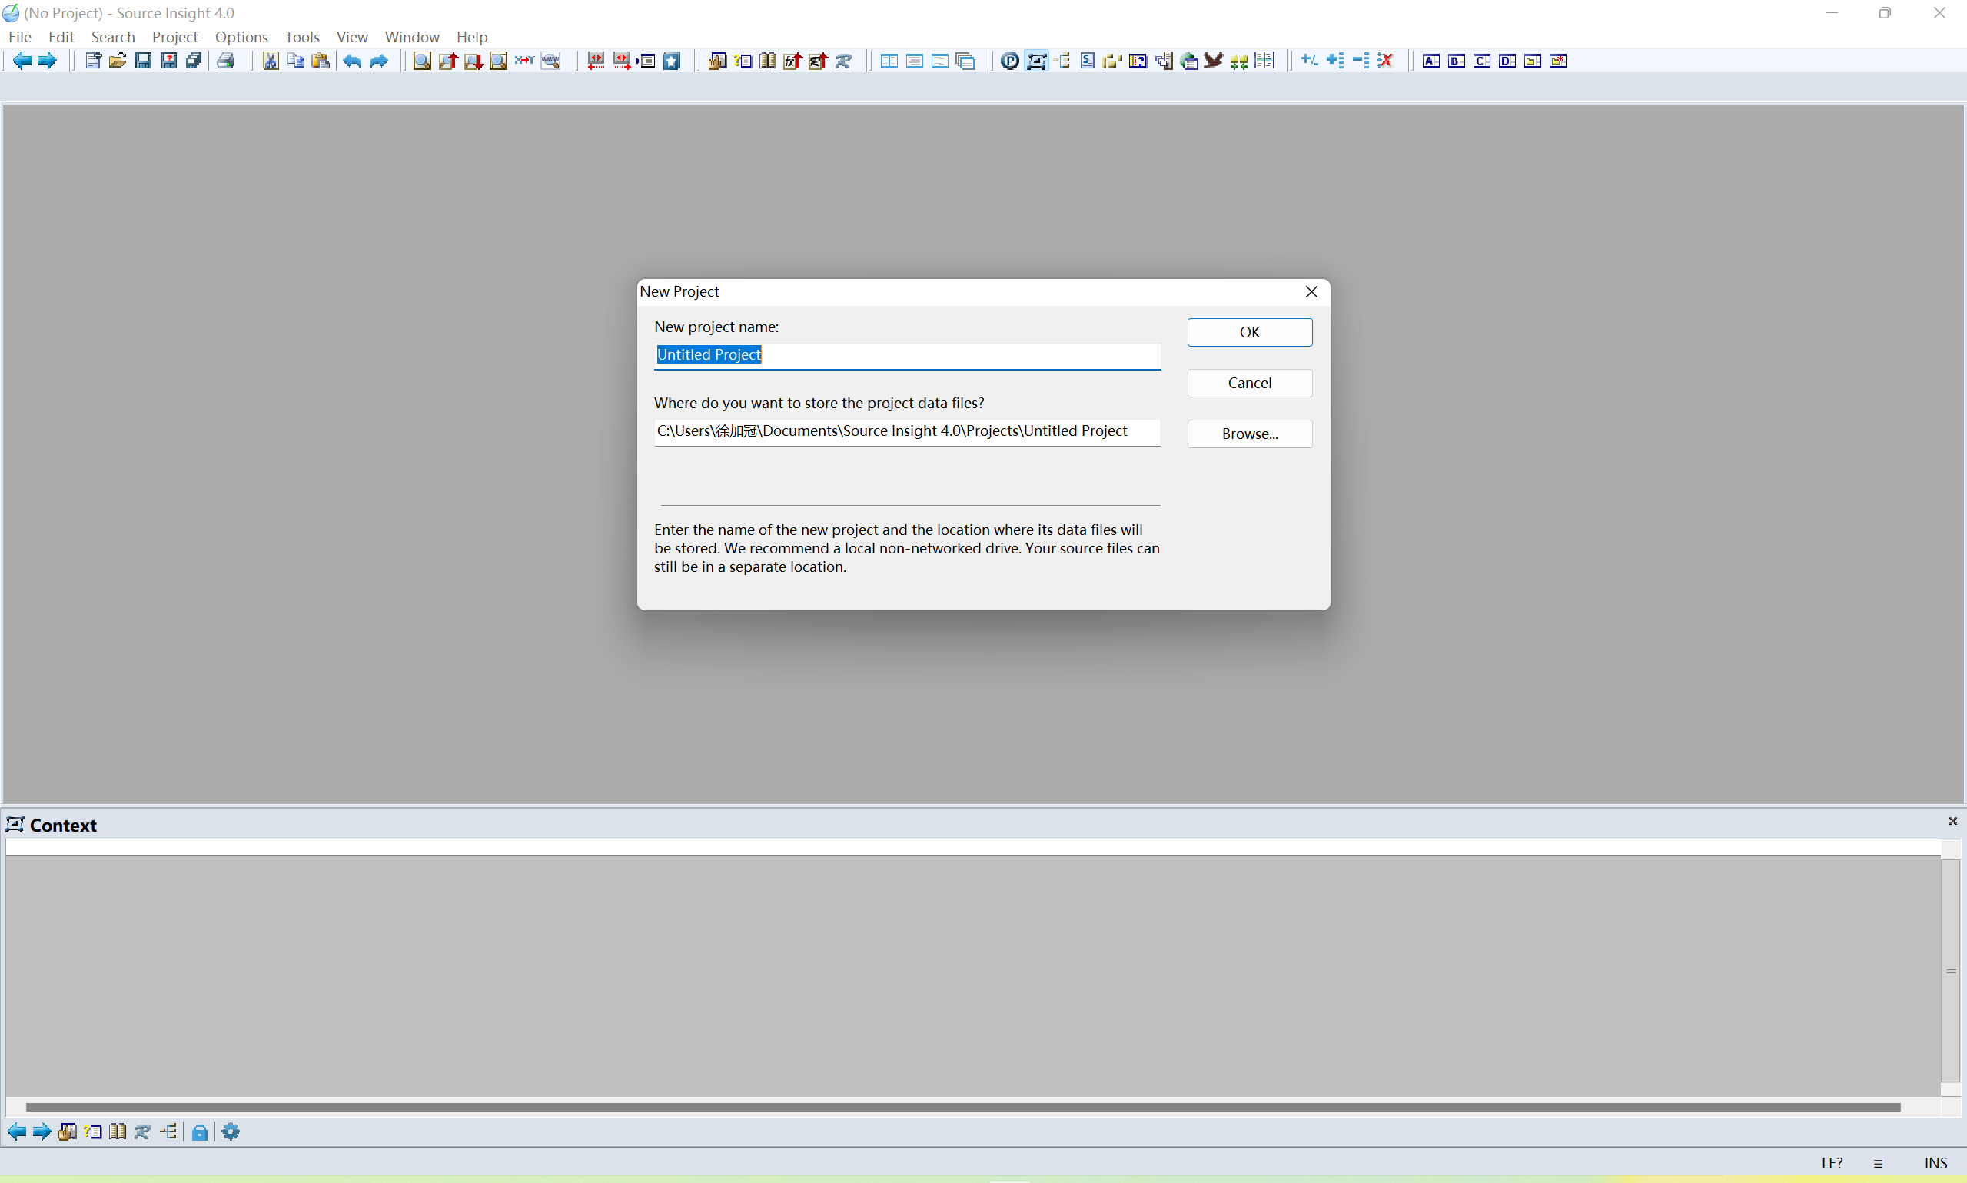Screen dimensions: 1967x1183
Task: Confirm the New Project dialog with OK
Action: click(1250, 332)
